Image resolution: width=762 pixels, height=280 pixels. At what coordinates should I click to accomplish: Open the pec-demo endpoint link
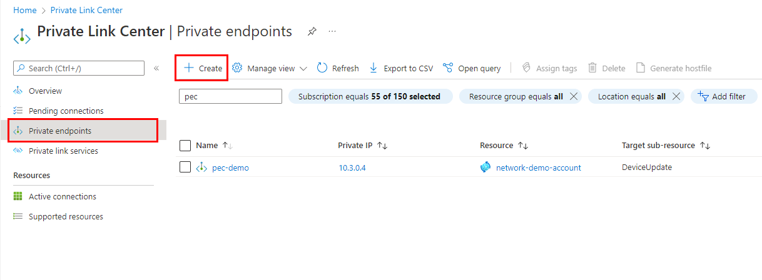click(230, 167)
